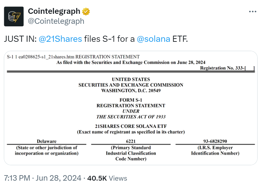Click the Delaware jurisdiction entry

coord(47,141)
